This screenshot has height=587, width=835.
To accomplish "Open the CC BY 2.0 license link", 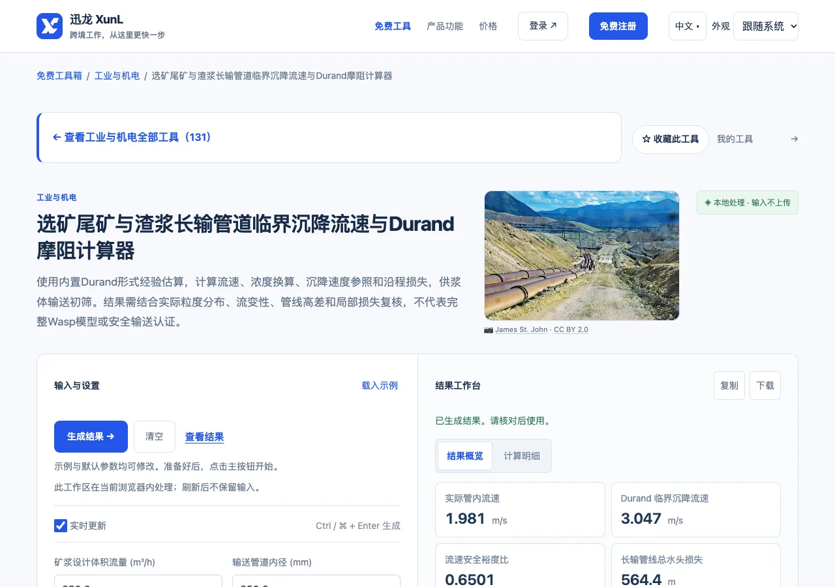I will 571,329.
